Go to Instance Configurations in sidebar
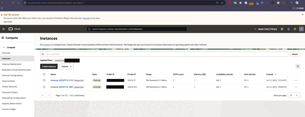The height and width of the screenshot is (117, 305). coord(12,76)
